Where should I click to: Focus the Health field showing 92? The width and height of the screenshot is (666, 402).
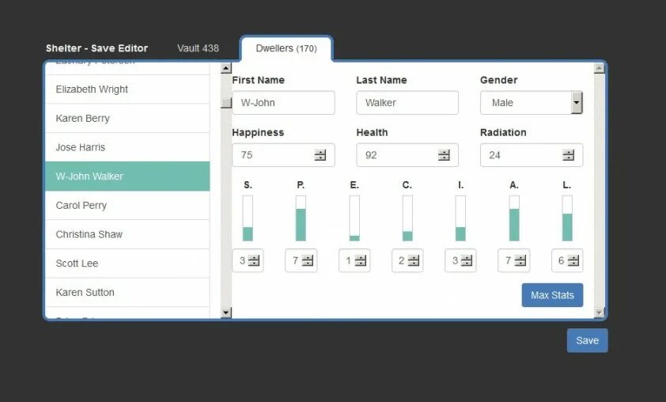[407, 155]
